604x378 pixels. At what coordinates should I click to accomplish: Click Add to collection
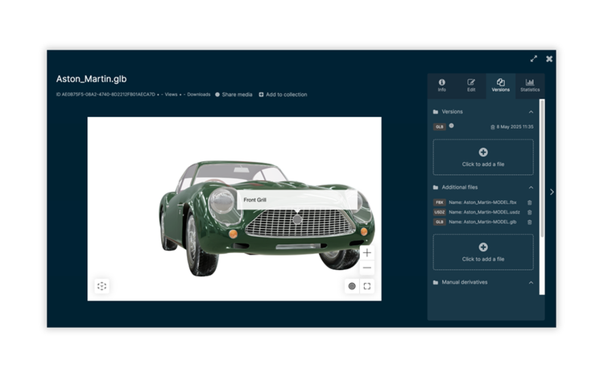point(283,94)
